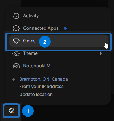Choose the Theme menu entry
Screen dimensions: 114x121
(59, 53)
